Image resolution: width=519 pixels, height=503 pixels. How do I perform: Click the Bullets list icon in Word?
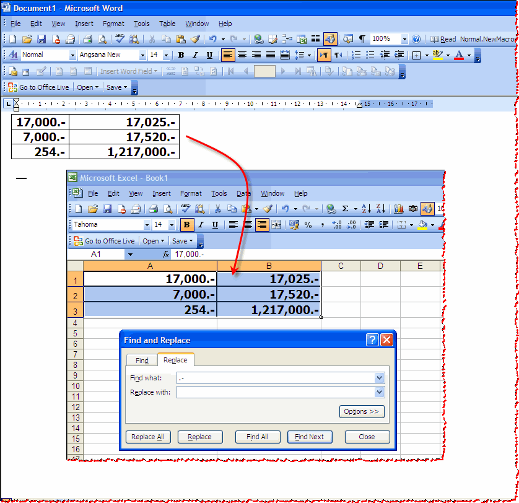point(370,55)
